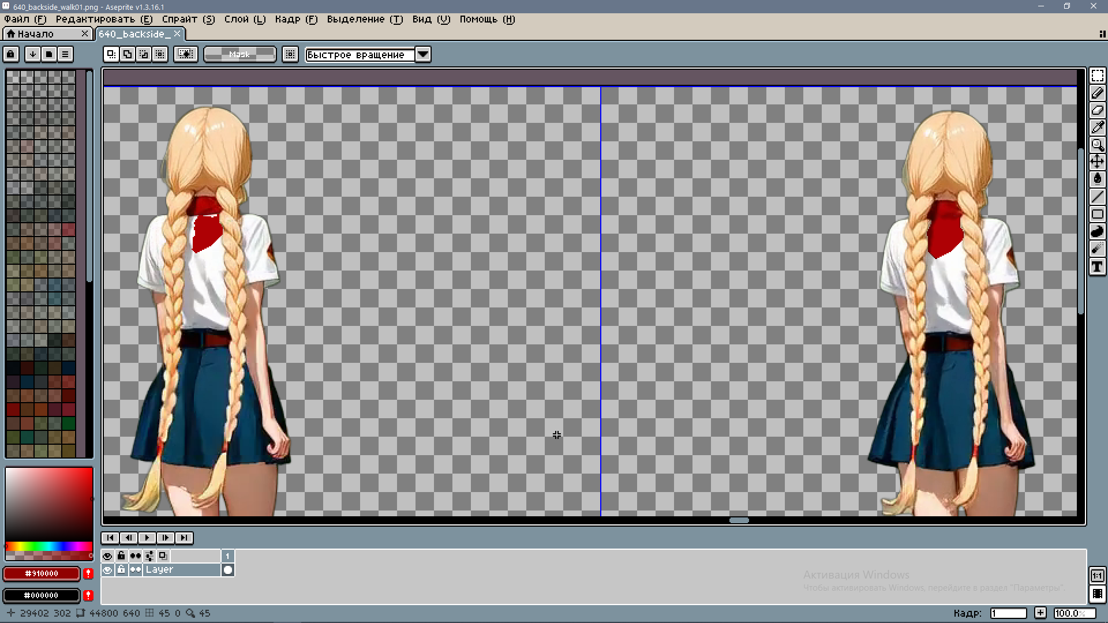Select the Eraser tool

[1097, 110]
